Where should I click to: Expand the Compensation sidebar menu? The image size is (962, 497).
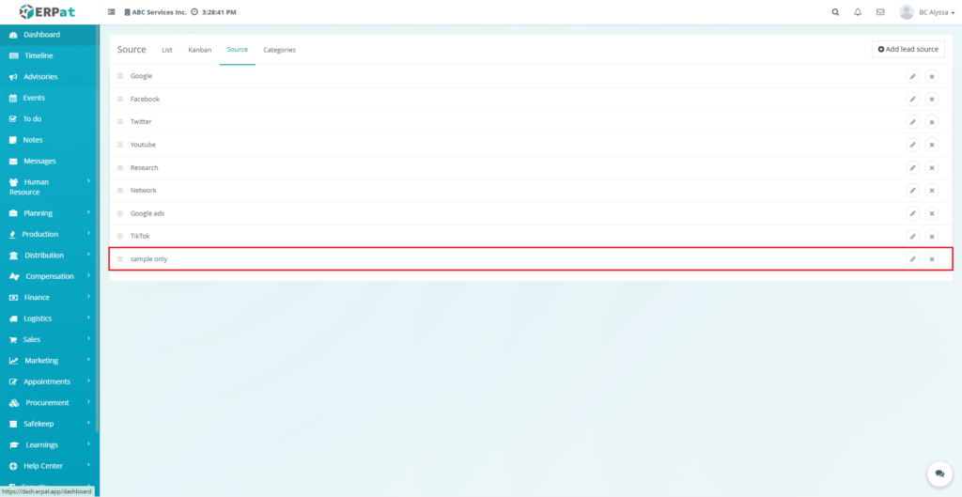(50, 276)
